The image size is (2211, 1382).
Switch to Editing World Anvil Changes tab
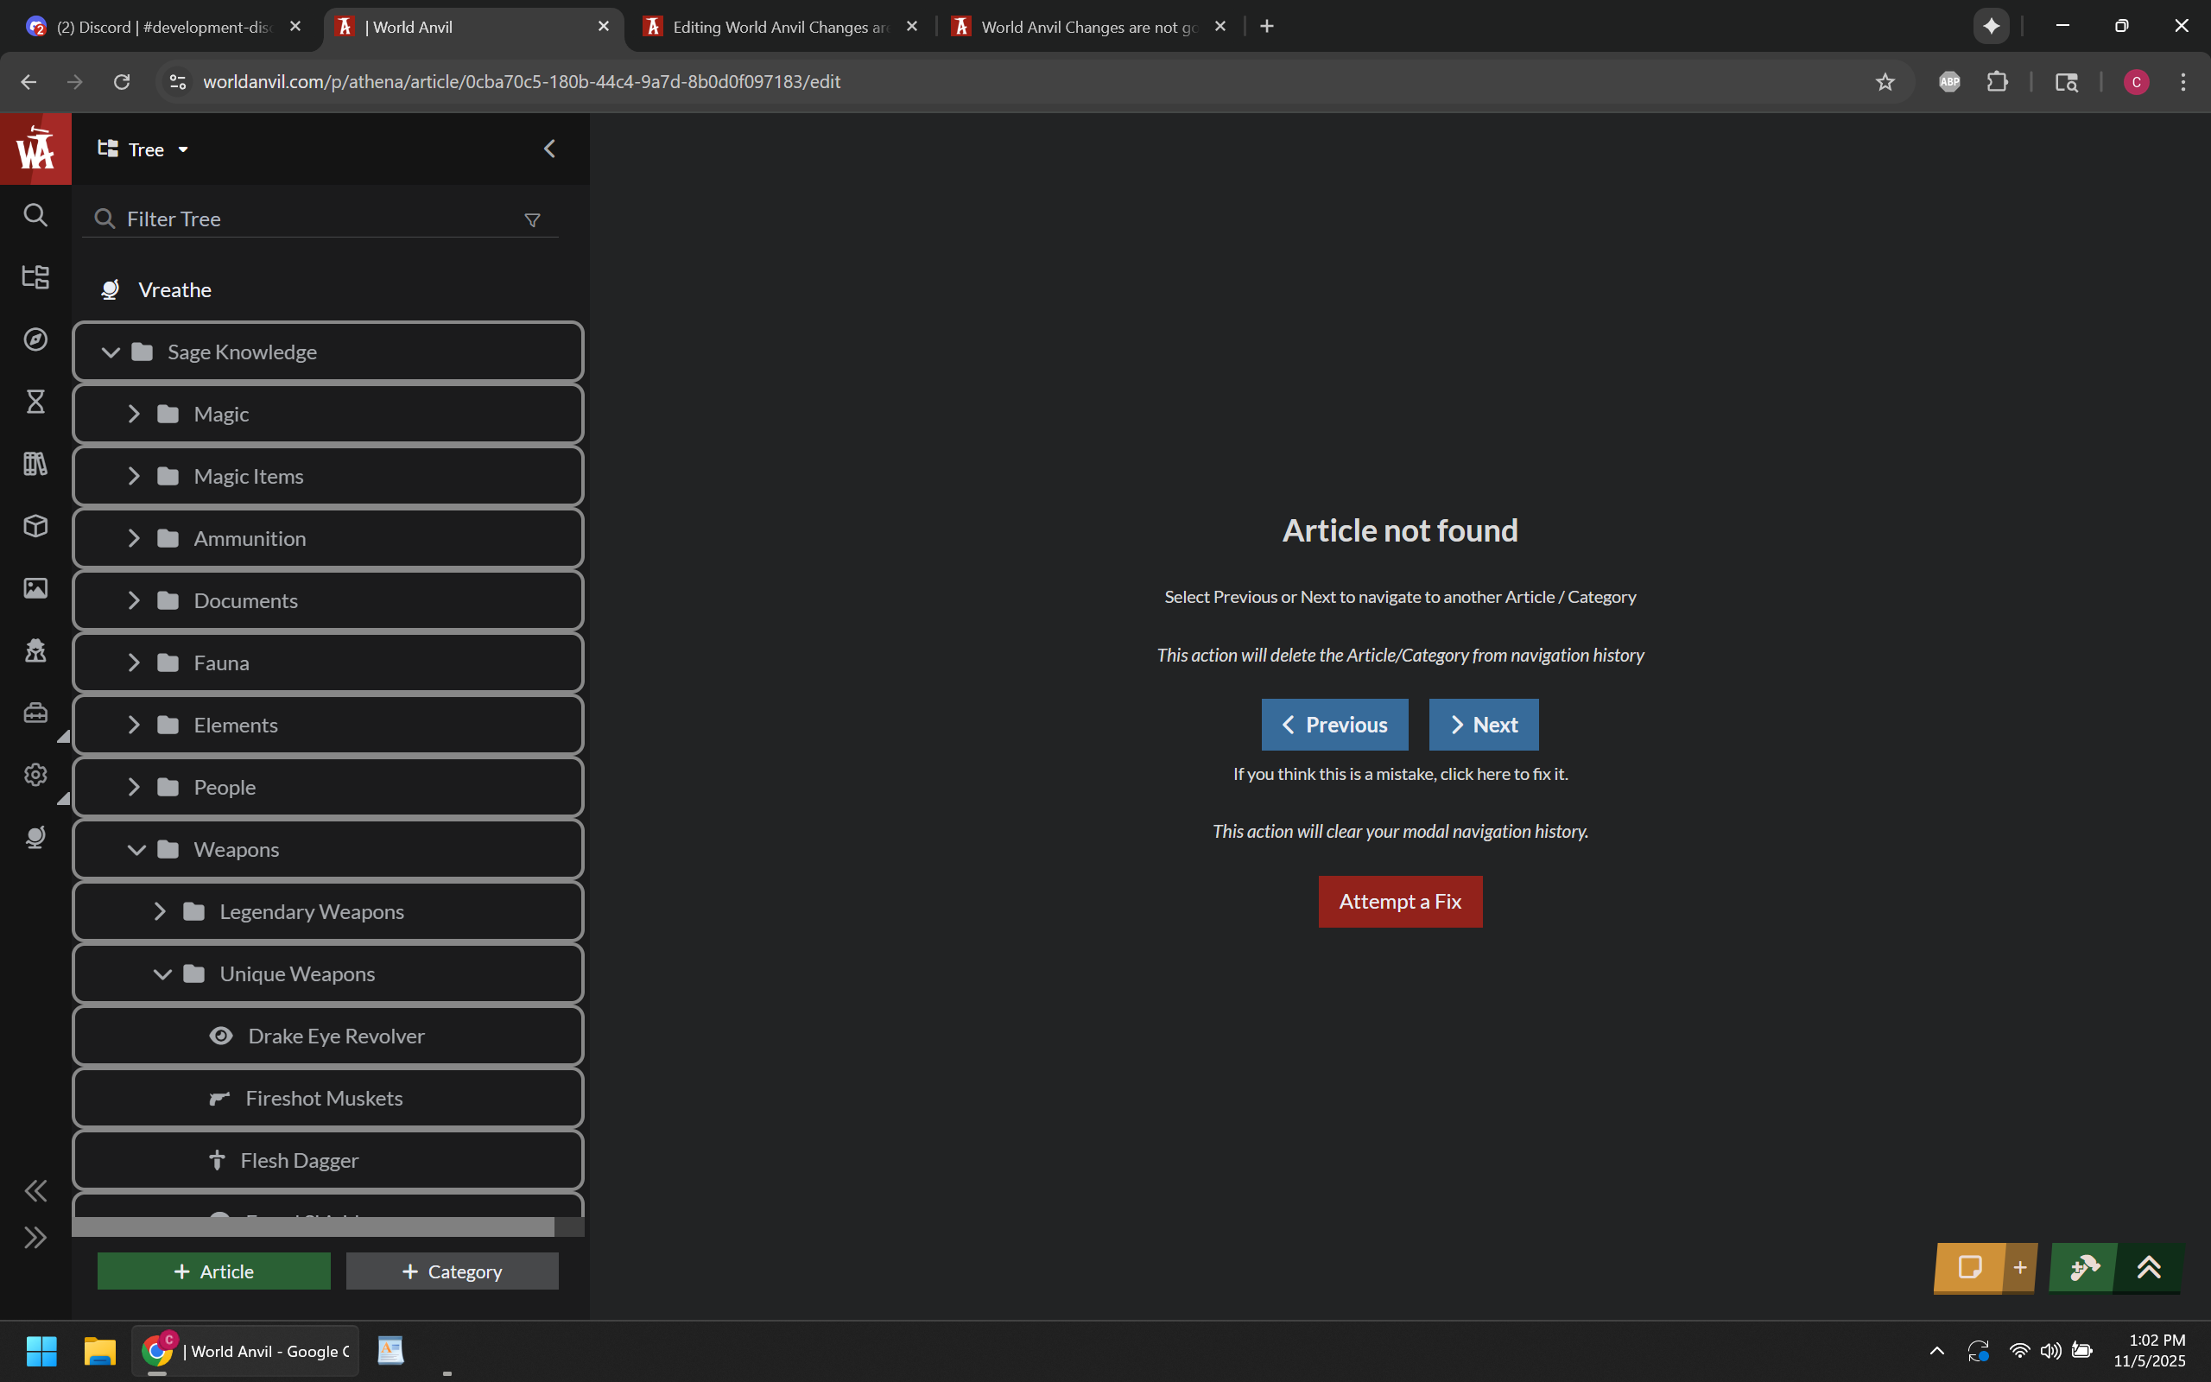[778, 27]
